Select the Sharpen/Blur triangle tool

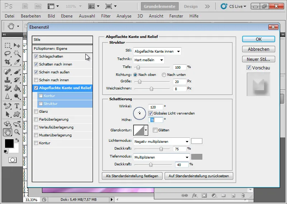click(x=7, y=96)
